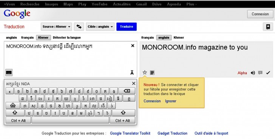275x139 pixels.
Task: Close the NiDA on-screen keyboard
Action: 134,83
